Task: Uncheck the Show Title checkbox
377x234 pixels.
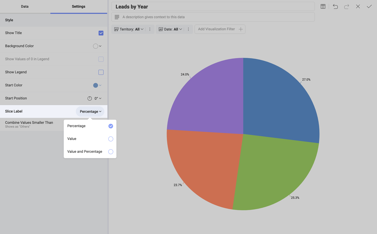Action: [101, 33]
